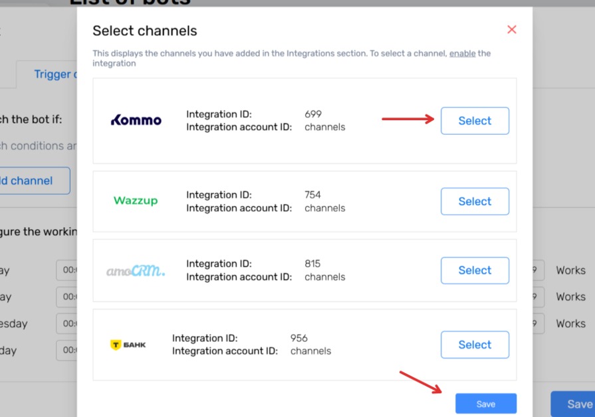Image resolution: width=595 pixels, height=417 pixels.
Task: Click the Wazzup logo
Action: click(136, 201)
